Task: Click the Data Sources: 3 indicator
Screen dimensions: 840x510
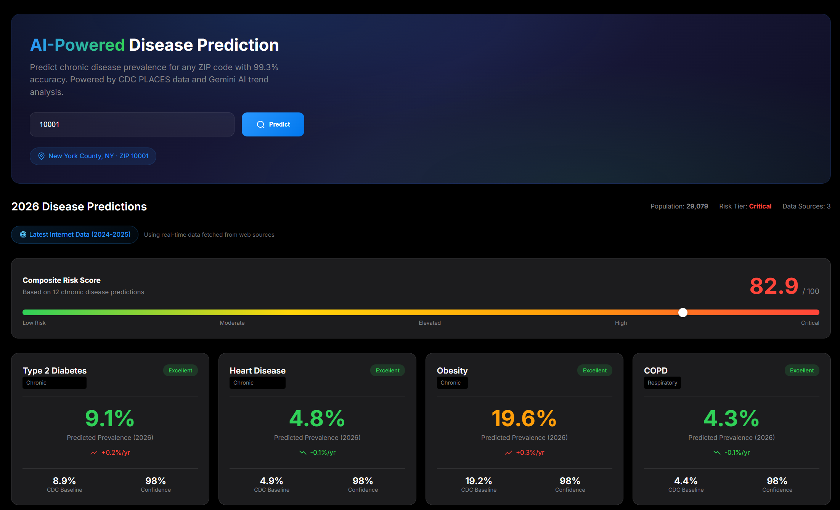Action: [x=806, y=206]
